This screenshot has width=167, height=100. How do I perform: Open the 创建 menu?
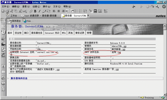coord(36,6)
